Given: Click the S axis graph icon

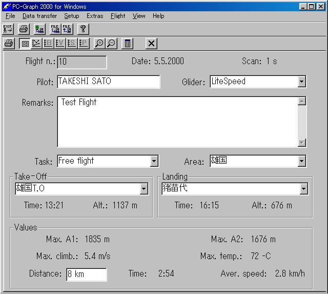Looking at the screenshot, I should point(72,44).
